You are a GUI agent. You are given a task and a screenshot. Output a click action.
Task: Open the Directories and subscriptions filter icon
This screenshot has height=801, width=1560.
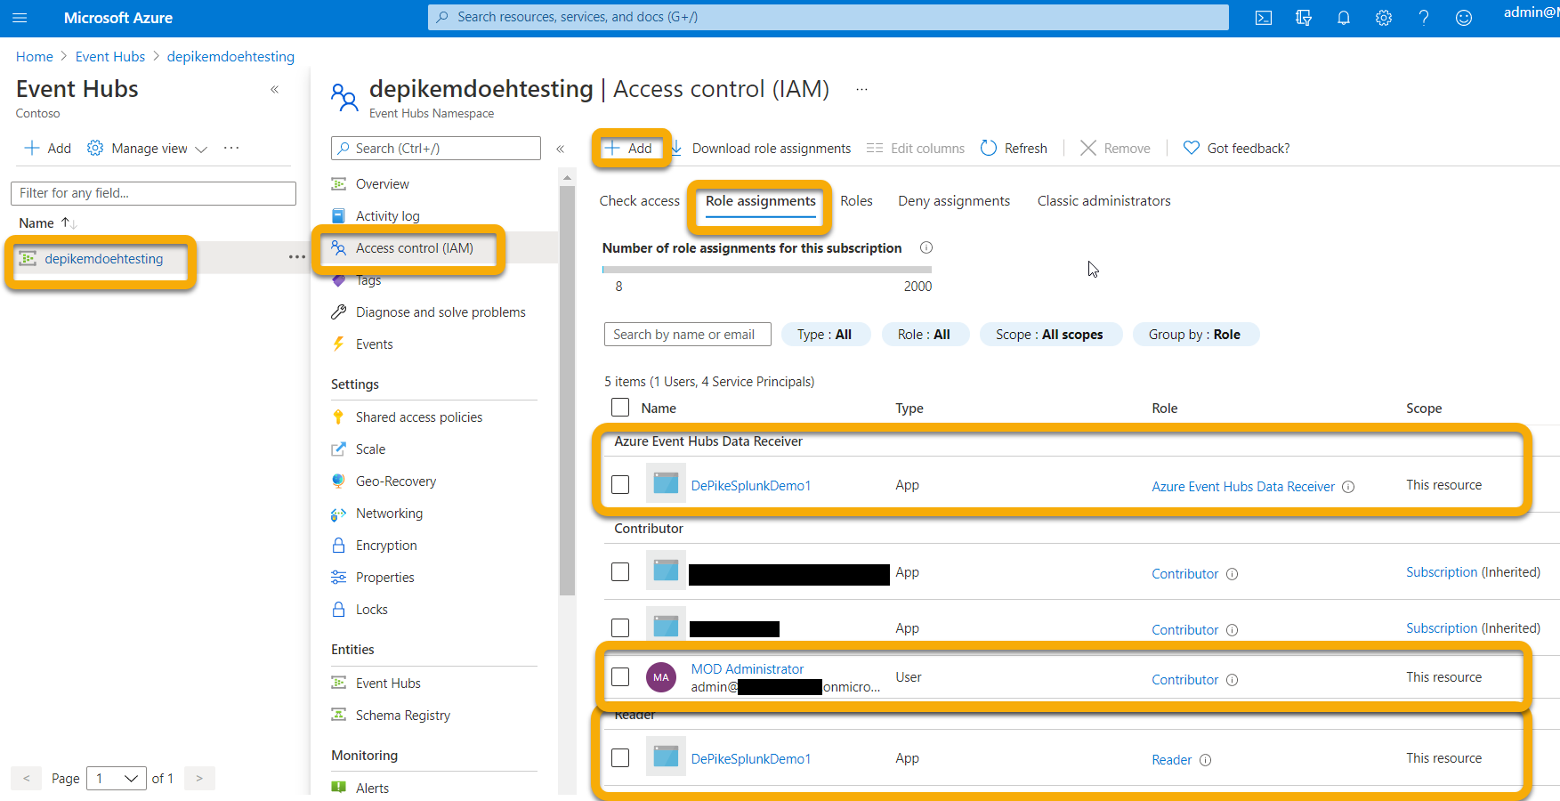pyautogui.click(x=1304, y=18)
